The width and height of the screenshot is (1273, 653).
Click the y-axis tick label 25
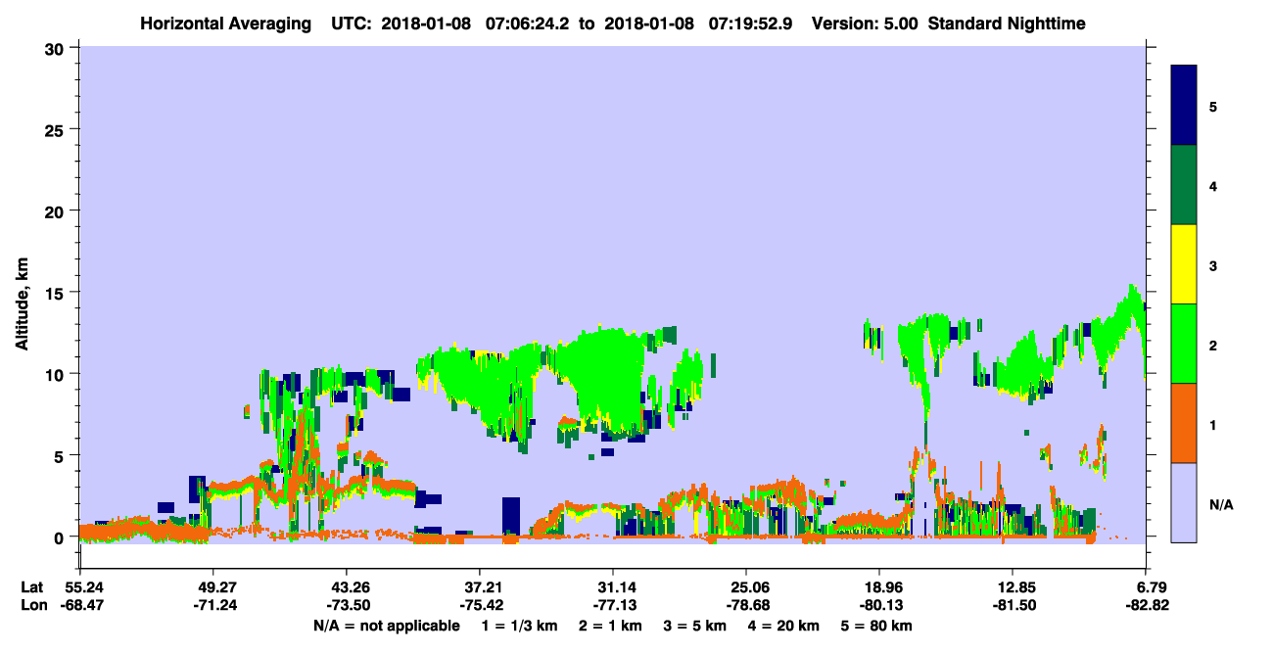[x=57, y=129]
